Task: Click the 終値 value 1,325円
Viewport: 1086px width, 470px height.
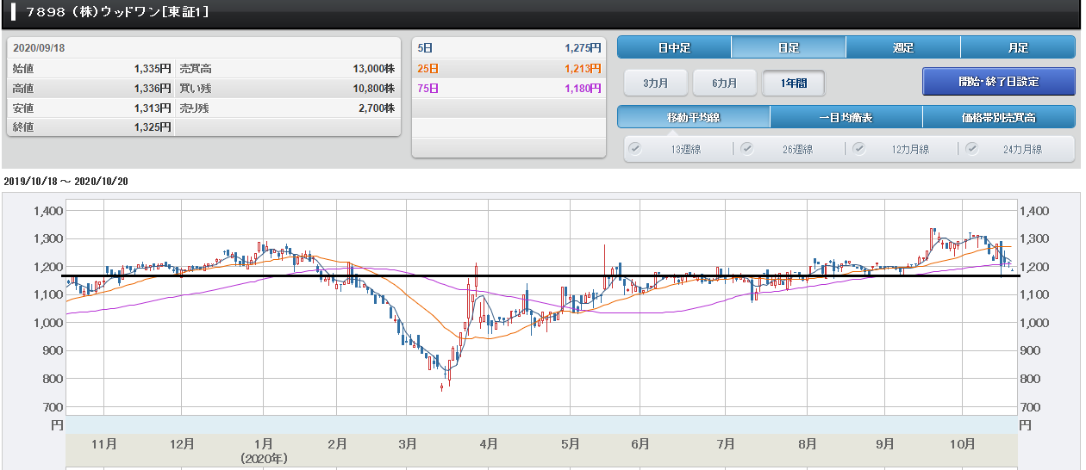Action: point(153,127)
